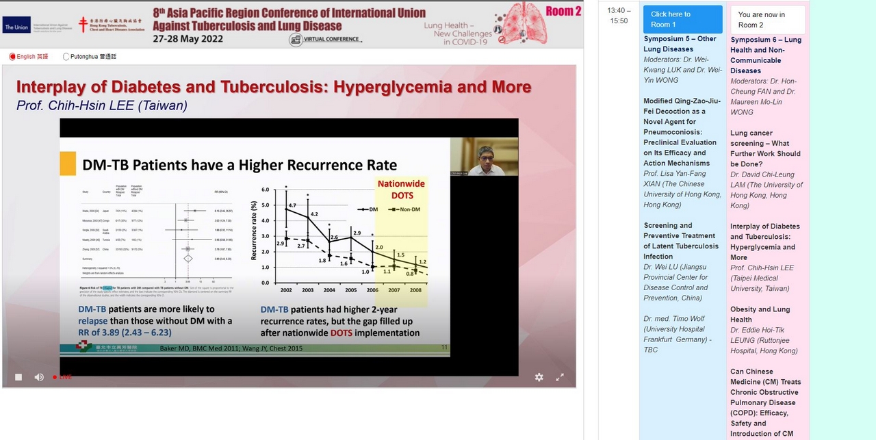This screenshot has height=440, width=876.
Task: Select Putonghua audio language option
Action: pos(66,57)
